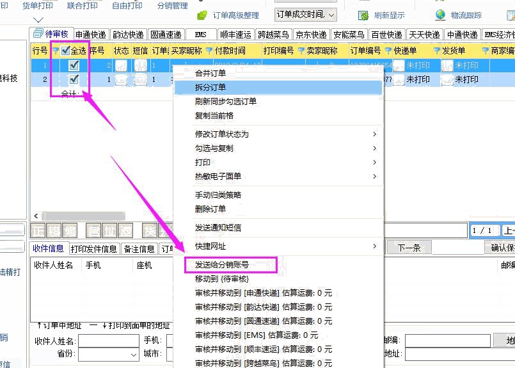Click the grid's horizontal scrollbar thumb

[83, 216]
